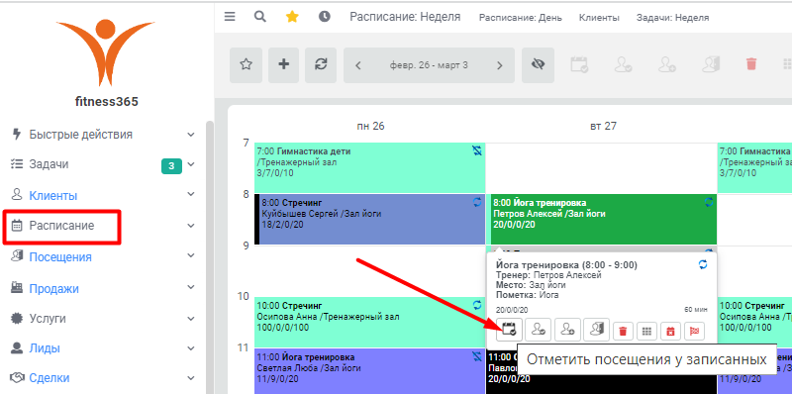This screenshot has width=792, height=394.
Task: Select the пн 26 day header
Action: [370, 126]
